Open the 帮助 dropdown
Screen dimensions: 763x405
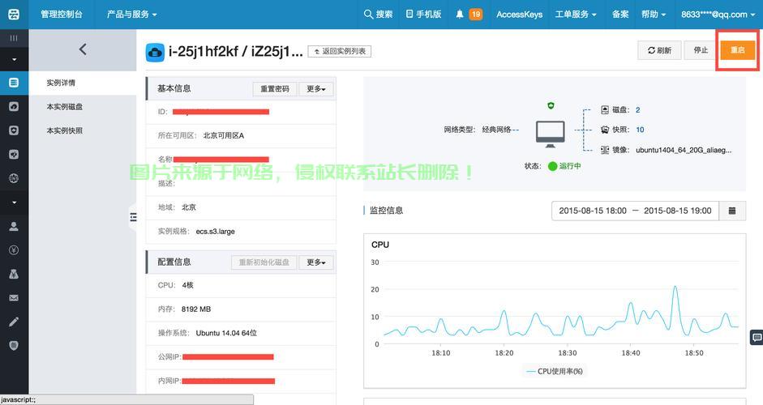[x=654, y=14]
